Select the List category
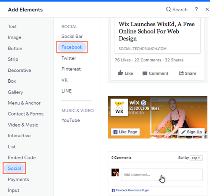 pyautogui.click(x=12, y=147)
